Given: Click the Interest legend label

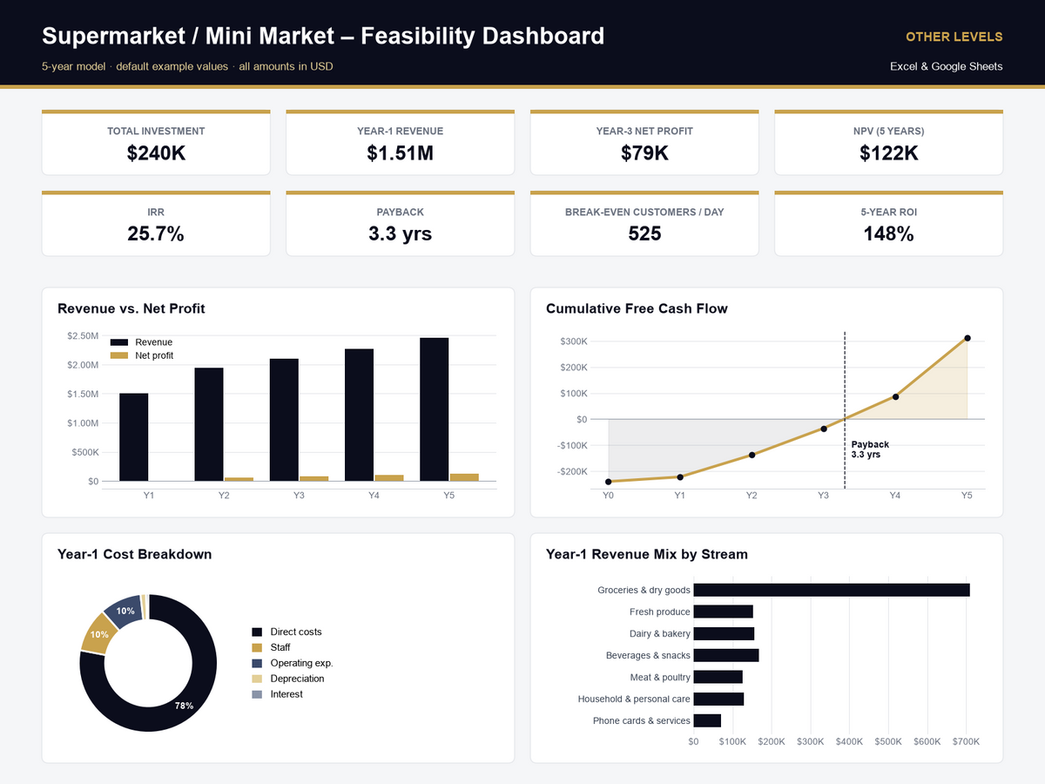Looking at the screenshot, I should [x=287, y=694].
